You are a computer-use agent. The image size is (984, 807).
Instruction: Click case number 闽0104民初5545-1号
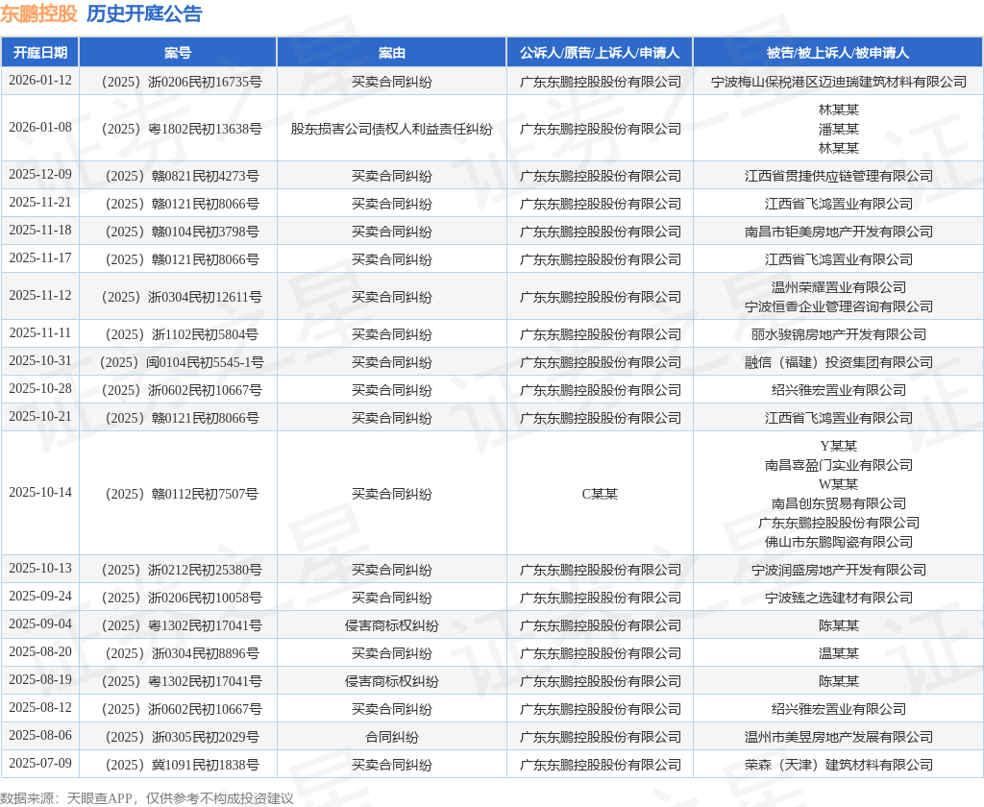[x=182, y=363]
